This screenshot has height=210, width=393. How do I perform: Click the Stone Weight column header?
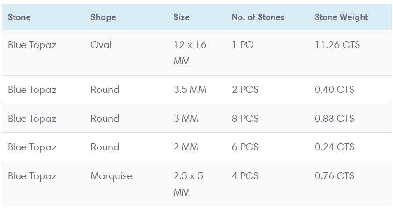click(x=341, y=17)
